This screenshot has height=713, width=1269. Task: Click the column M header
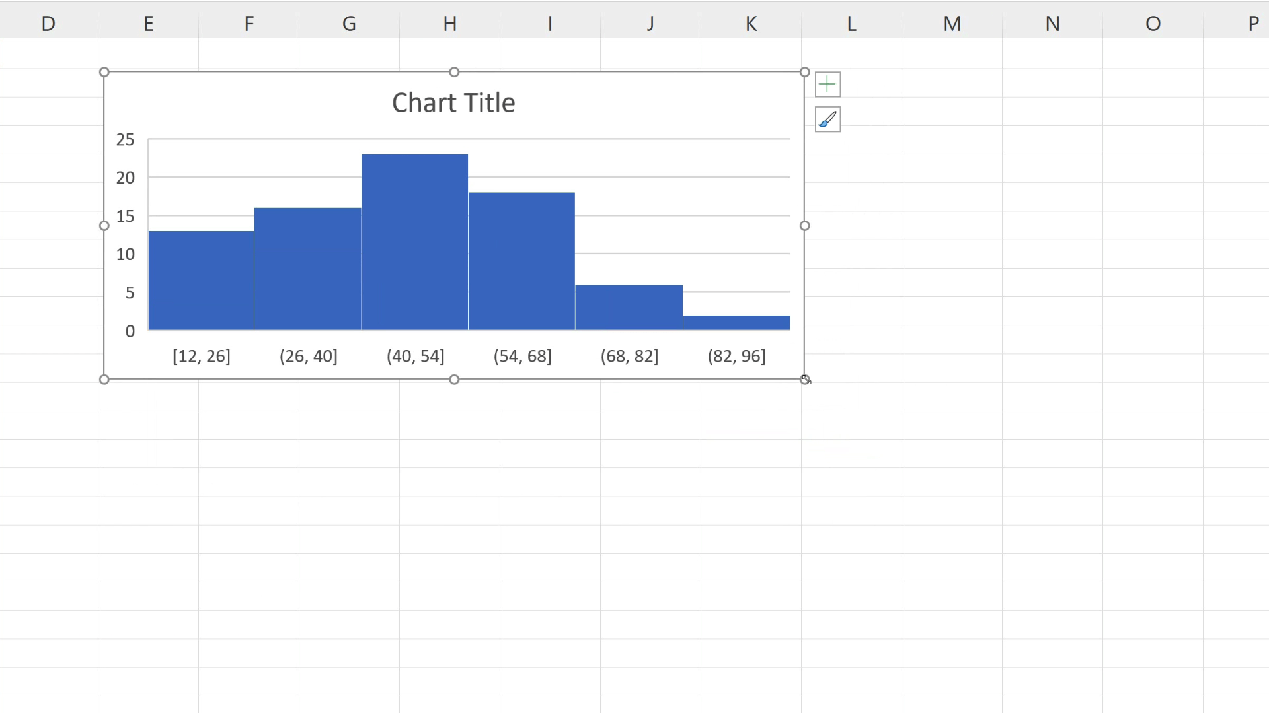click(x=952, y=23)
